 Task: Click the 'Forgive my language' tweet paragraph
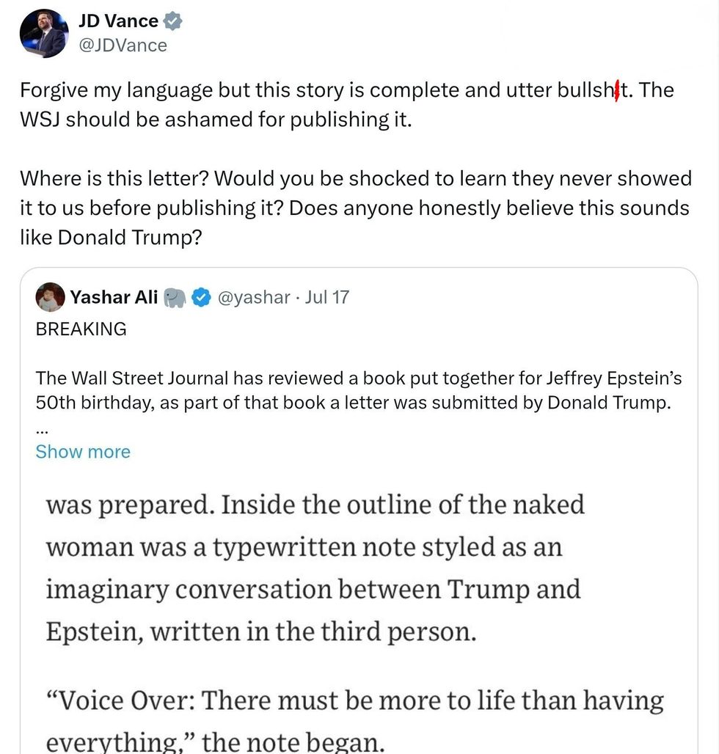coord(346,104)
